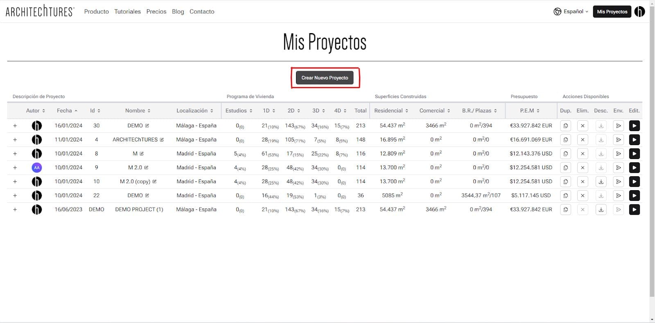The width and height of the screenshot is (655, 323).
Task: Rename the ARCHITEChTURES project via edit icon
Action: click(x=162, y=140)
